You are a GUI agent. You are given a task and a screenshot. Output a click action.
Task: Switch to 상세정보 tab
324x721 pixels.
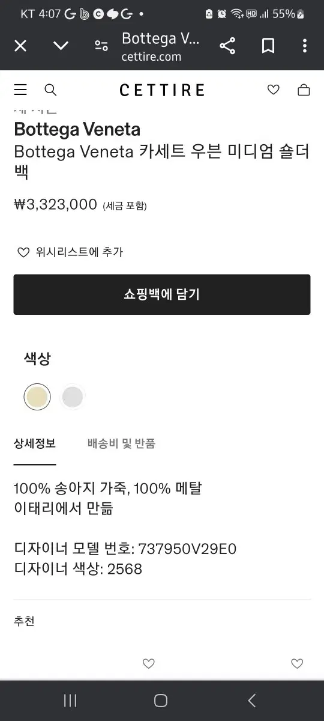point(35,444)
